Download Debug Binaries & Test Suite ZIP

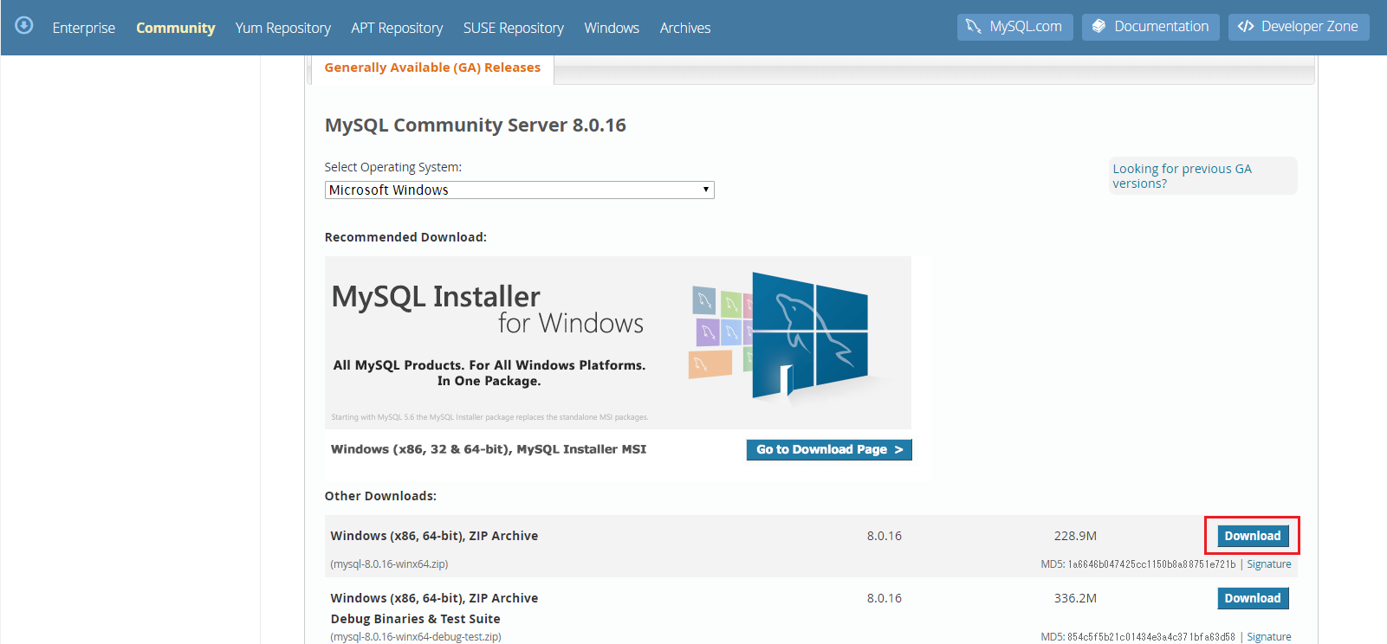pyautogui.click(x=1252, y=598)
